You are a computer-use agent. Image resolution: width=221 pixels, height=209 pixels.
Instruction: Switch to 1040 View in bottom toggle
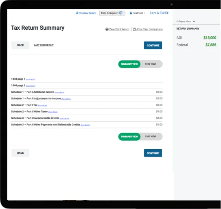point(151,137)
